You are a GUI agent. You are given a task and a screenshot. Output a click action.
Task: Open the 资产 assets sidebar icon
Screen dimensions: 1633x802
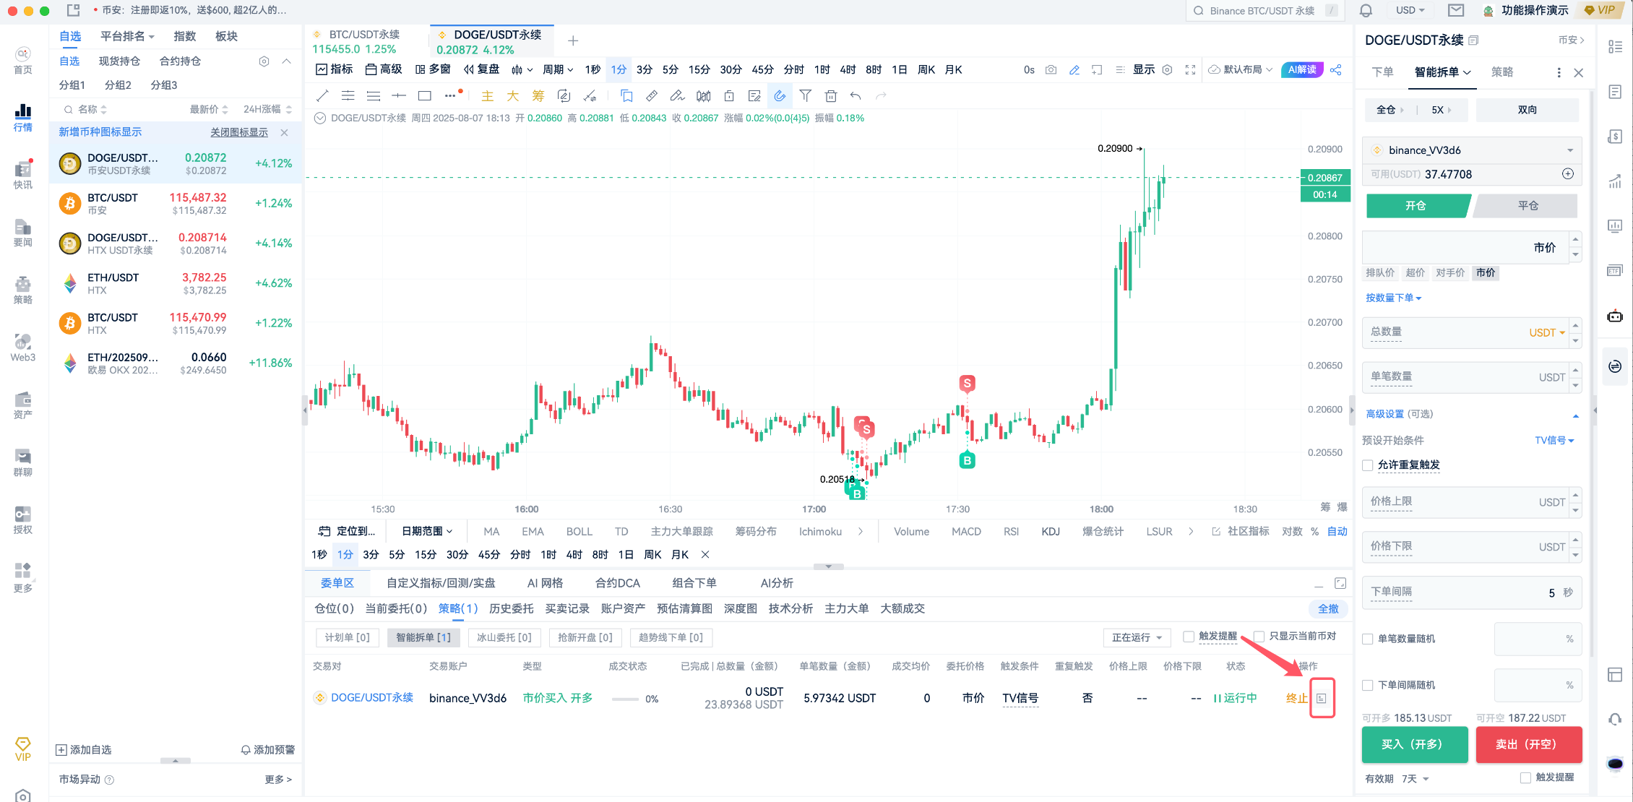tap(23, 406)
